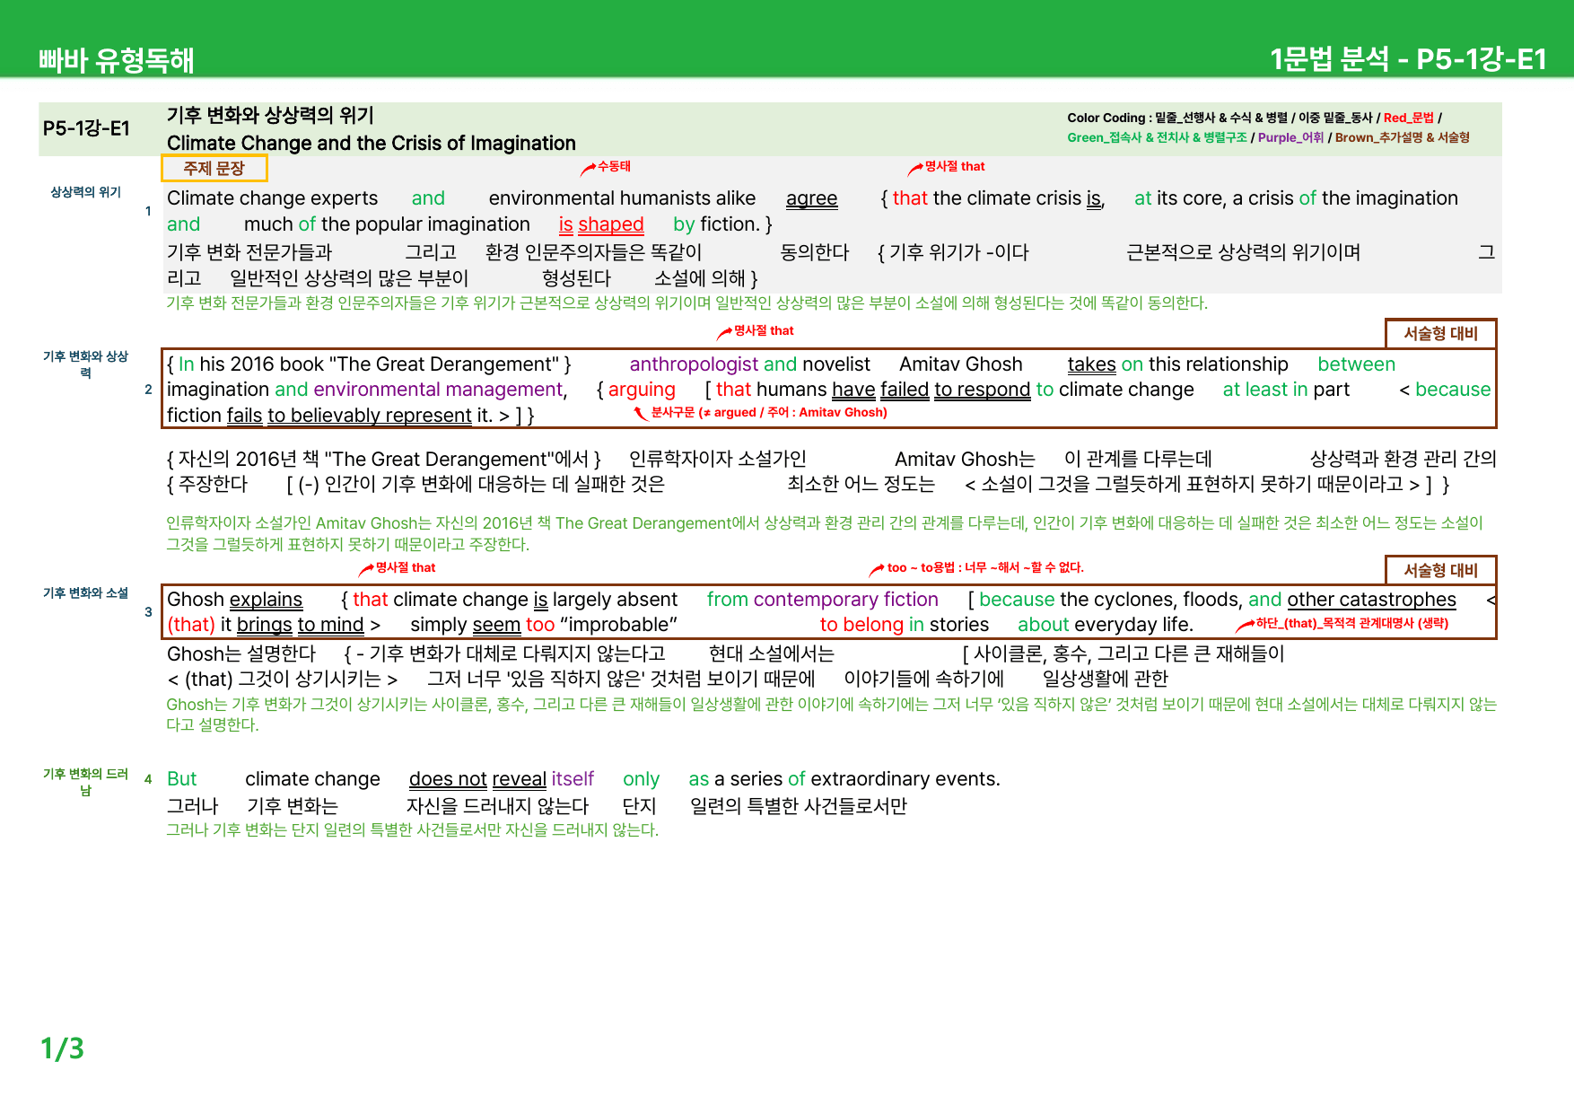Click the purple word 'itself'
Image resolution: width=1574 pixels, height=1114 pixels.
tap(573, 779)
